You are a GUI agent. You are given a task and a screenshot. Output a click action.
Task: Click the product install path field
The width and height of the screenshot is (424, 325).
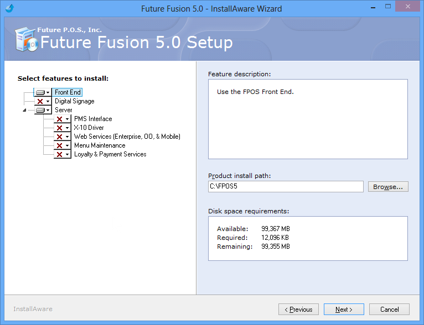pos(286,186)
